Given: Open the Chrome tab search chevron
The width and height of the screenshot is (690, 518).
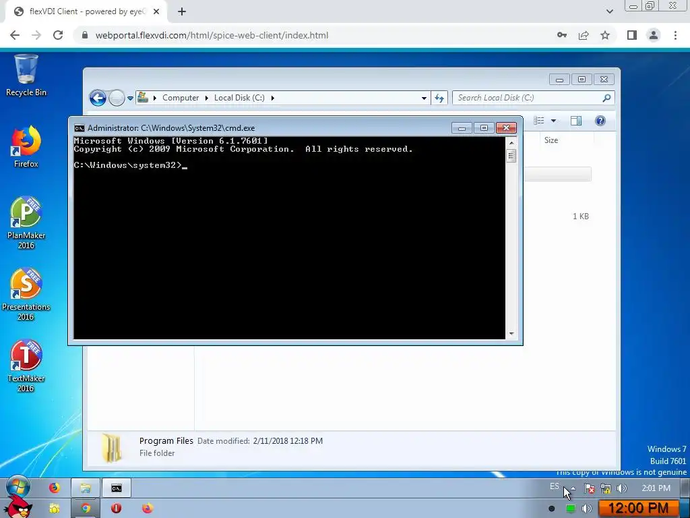Looking at the screenshot, I should [609, 11].
